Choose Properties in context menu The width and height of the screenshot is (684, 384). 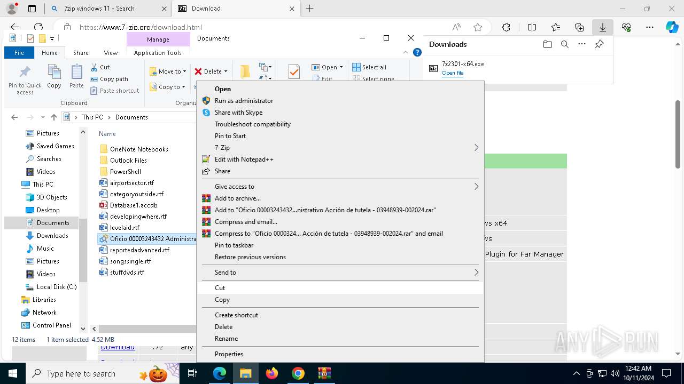pos(340,354)
